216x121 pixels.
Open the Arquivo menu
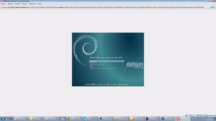point(3,4)
